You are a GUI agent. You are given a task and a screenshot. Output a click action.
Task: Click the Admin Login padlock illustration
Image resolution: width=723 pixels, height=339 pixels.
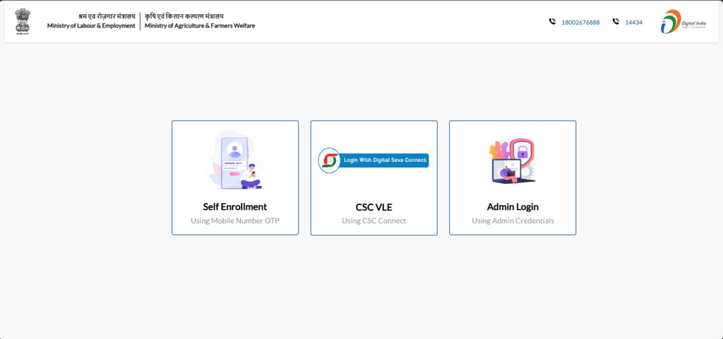[512, 160]
